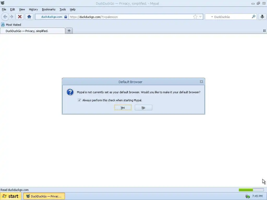The width and height of the screenshot is (267, 200).
Task: Open the Help menu
Action: click(x=72, y=9)
